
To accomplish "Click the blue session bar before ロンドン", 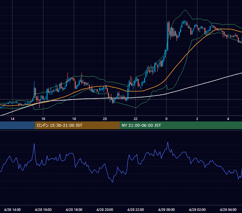I will pos(17,125).
